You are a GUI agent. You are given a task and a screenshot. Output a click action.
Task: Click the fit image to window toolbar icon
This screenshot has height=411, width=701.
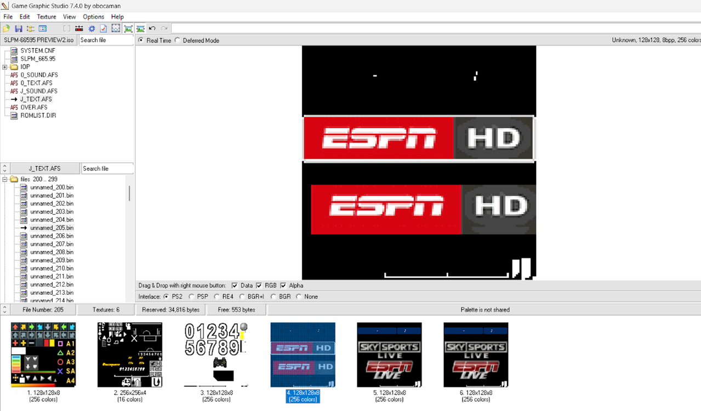[x=128, y=28]
